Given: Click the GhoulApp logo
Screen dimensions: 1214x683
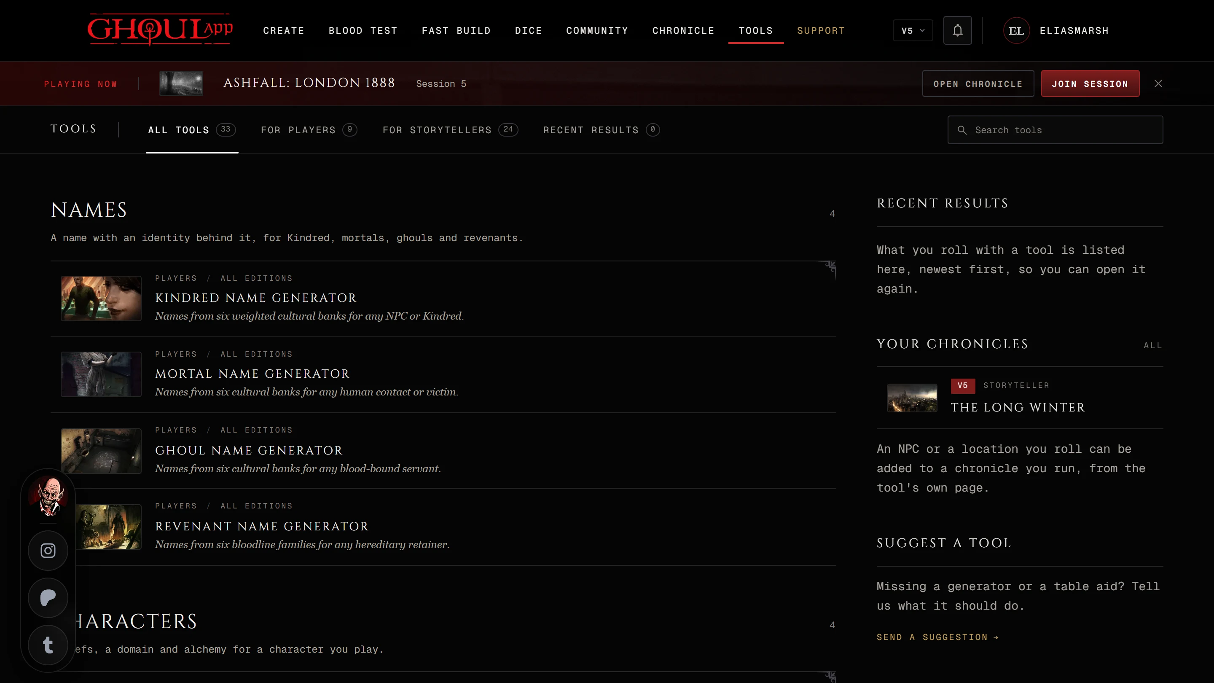Looking at the screenshot, I should coord(160,30).
